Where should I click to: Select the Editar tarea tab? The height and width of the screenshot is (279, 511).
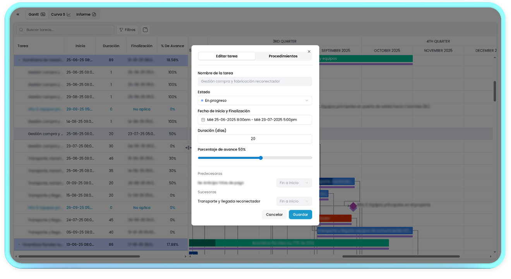click(226, 56)
